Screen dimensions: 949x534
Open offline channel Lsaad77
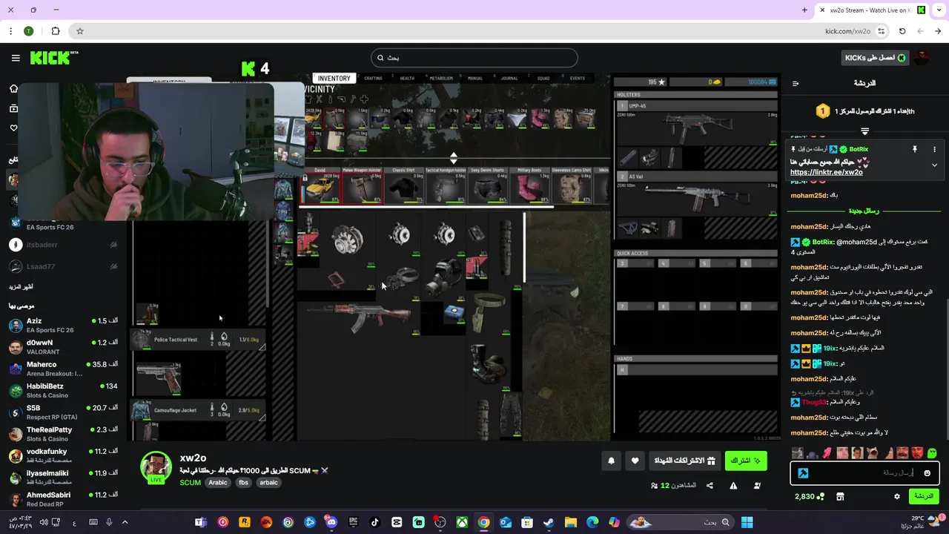pyautogui.click(x=63, y=266)
